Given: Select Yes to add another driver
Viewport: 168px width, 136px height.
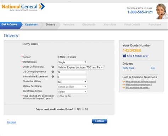Looking at the screenshot, I should [x=75, y=109].
